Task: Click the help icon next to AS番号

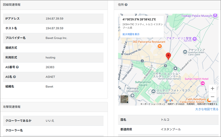Action: click(x=17, y=67)
